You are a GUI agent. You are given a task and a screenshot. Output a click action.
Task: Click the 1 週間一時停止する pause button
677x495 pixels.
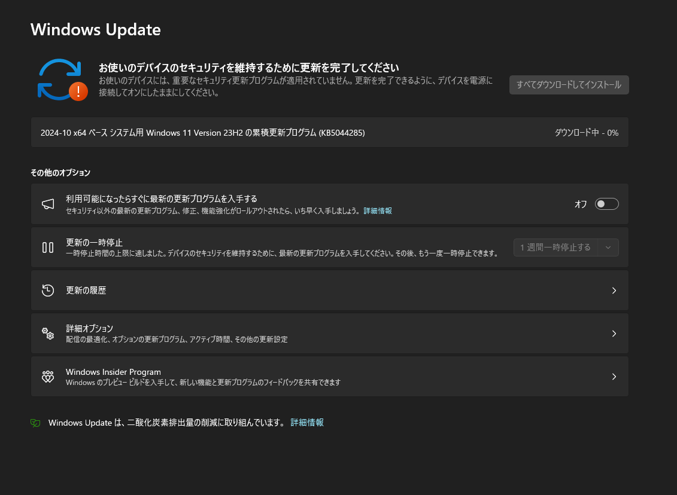[555, 247]
